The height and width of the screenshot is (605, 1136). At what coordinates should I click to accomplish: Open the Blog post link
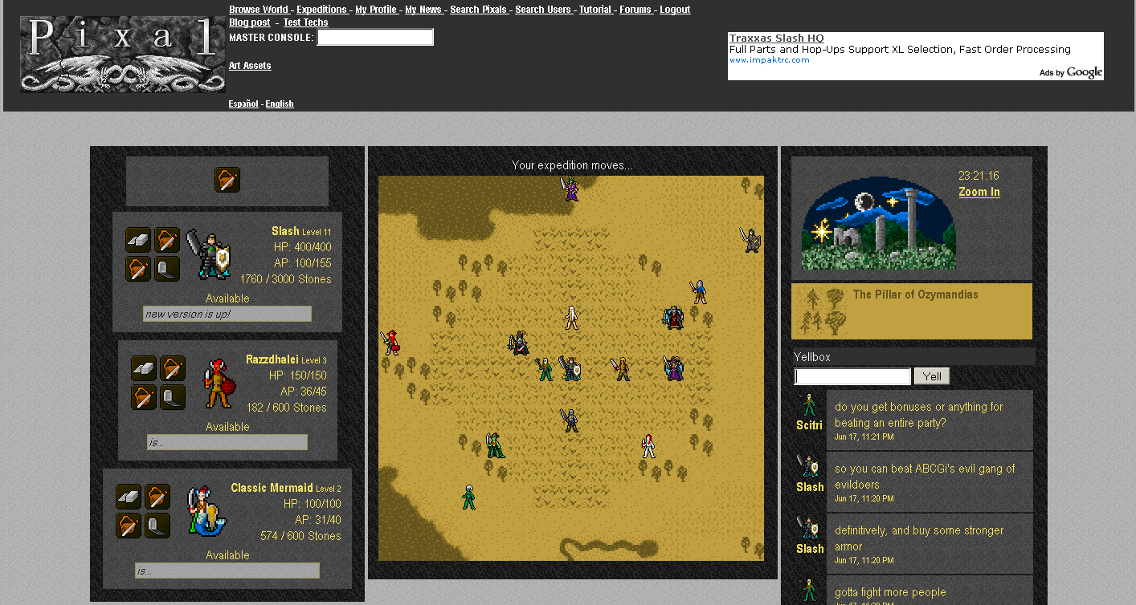click(250, 22)
